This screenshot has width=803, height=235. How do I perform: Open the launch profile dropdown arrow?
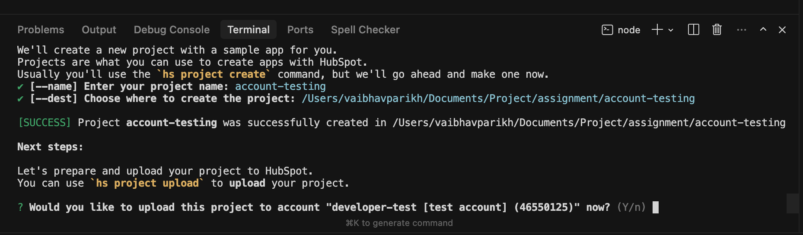coord(671,30)
